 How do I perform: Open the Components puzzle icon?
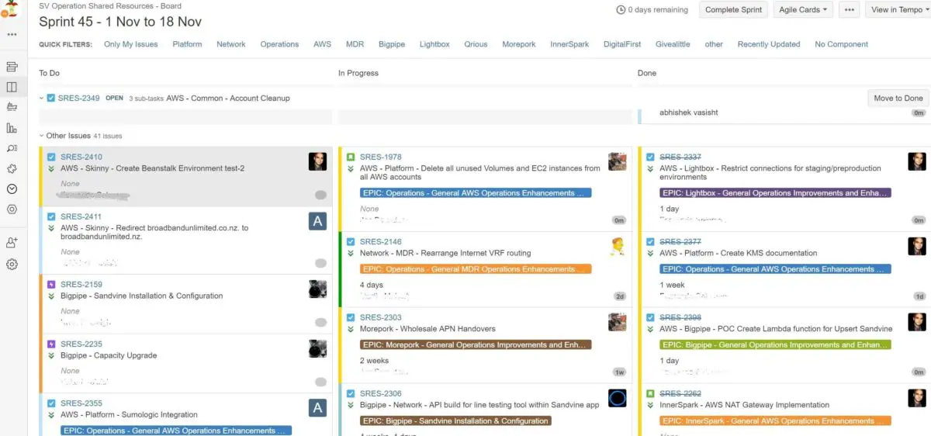12,168
